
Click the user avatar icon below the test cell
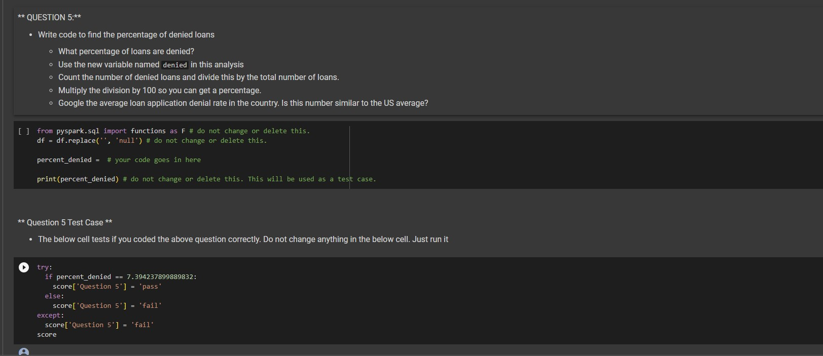tap(23, 351)
